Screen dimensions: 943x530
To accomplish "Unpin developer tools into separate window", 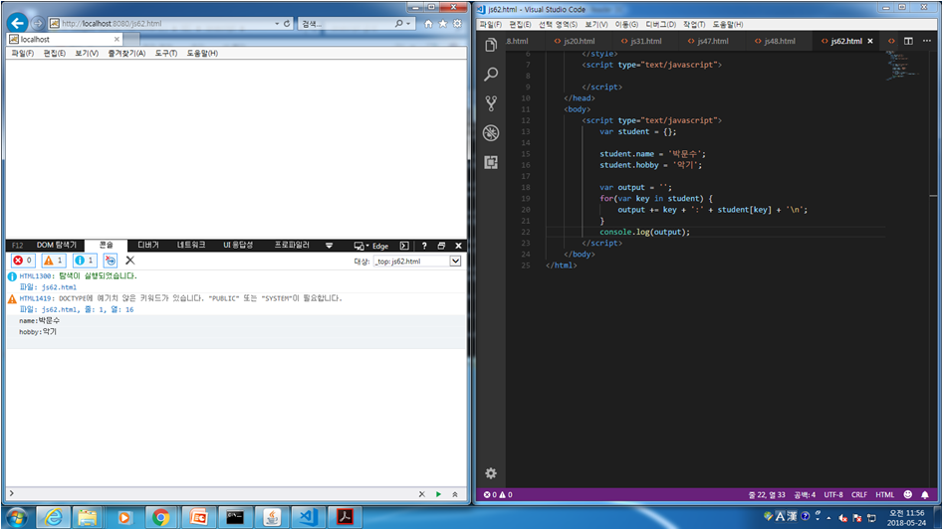I will (441, 246).
